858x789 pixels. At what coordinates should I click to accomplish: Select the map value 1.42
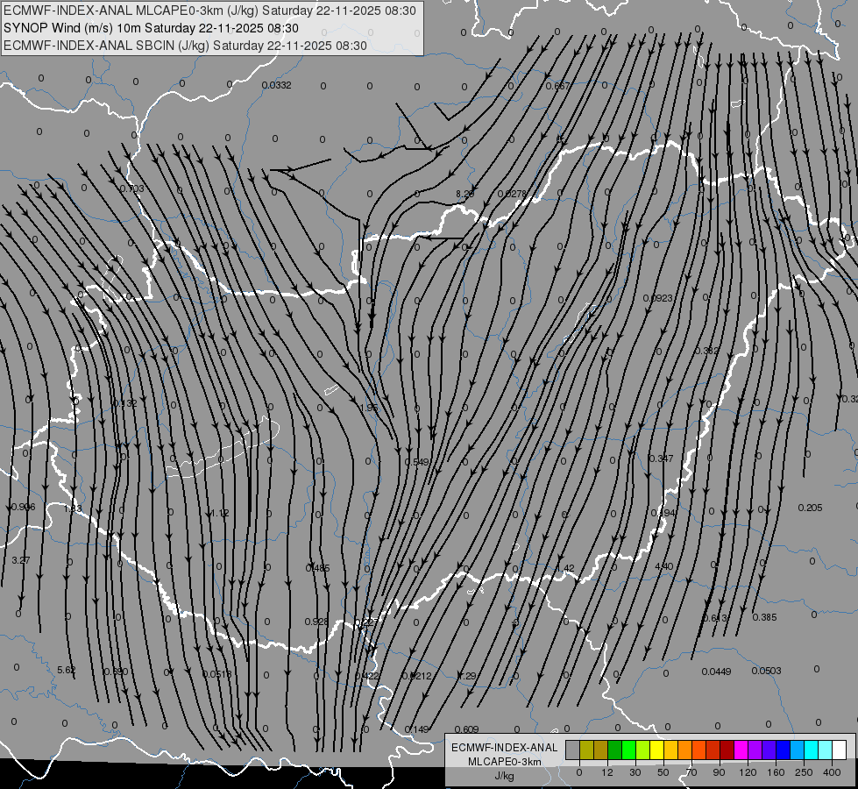pos(565,568)
